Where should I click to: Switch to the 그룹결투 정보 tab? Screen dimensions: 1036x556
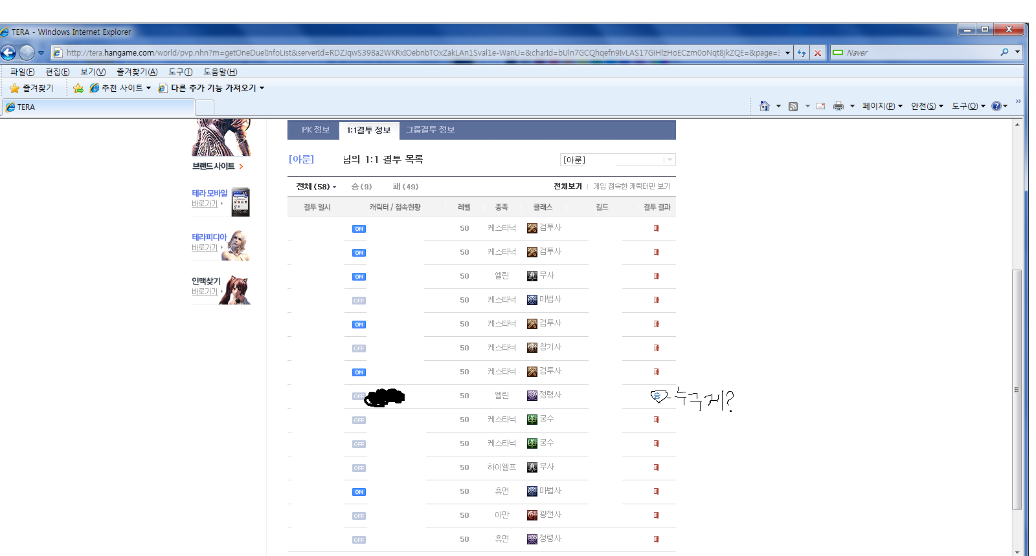point(430,130)
